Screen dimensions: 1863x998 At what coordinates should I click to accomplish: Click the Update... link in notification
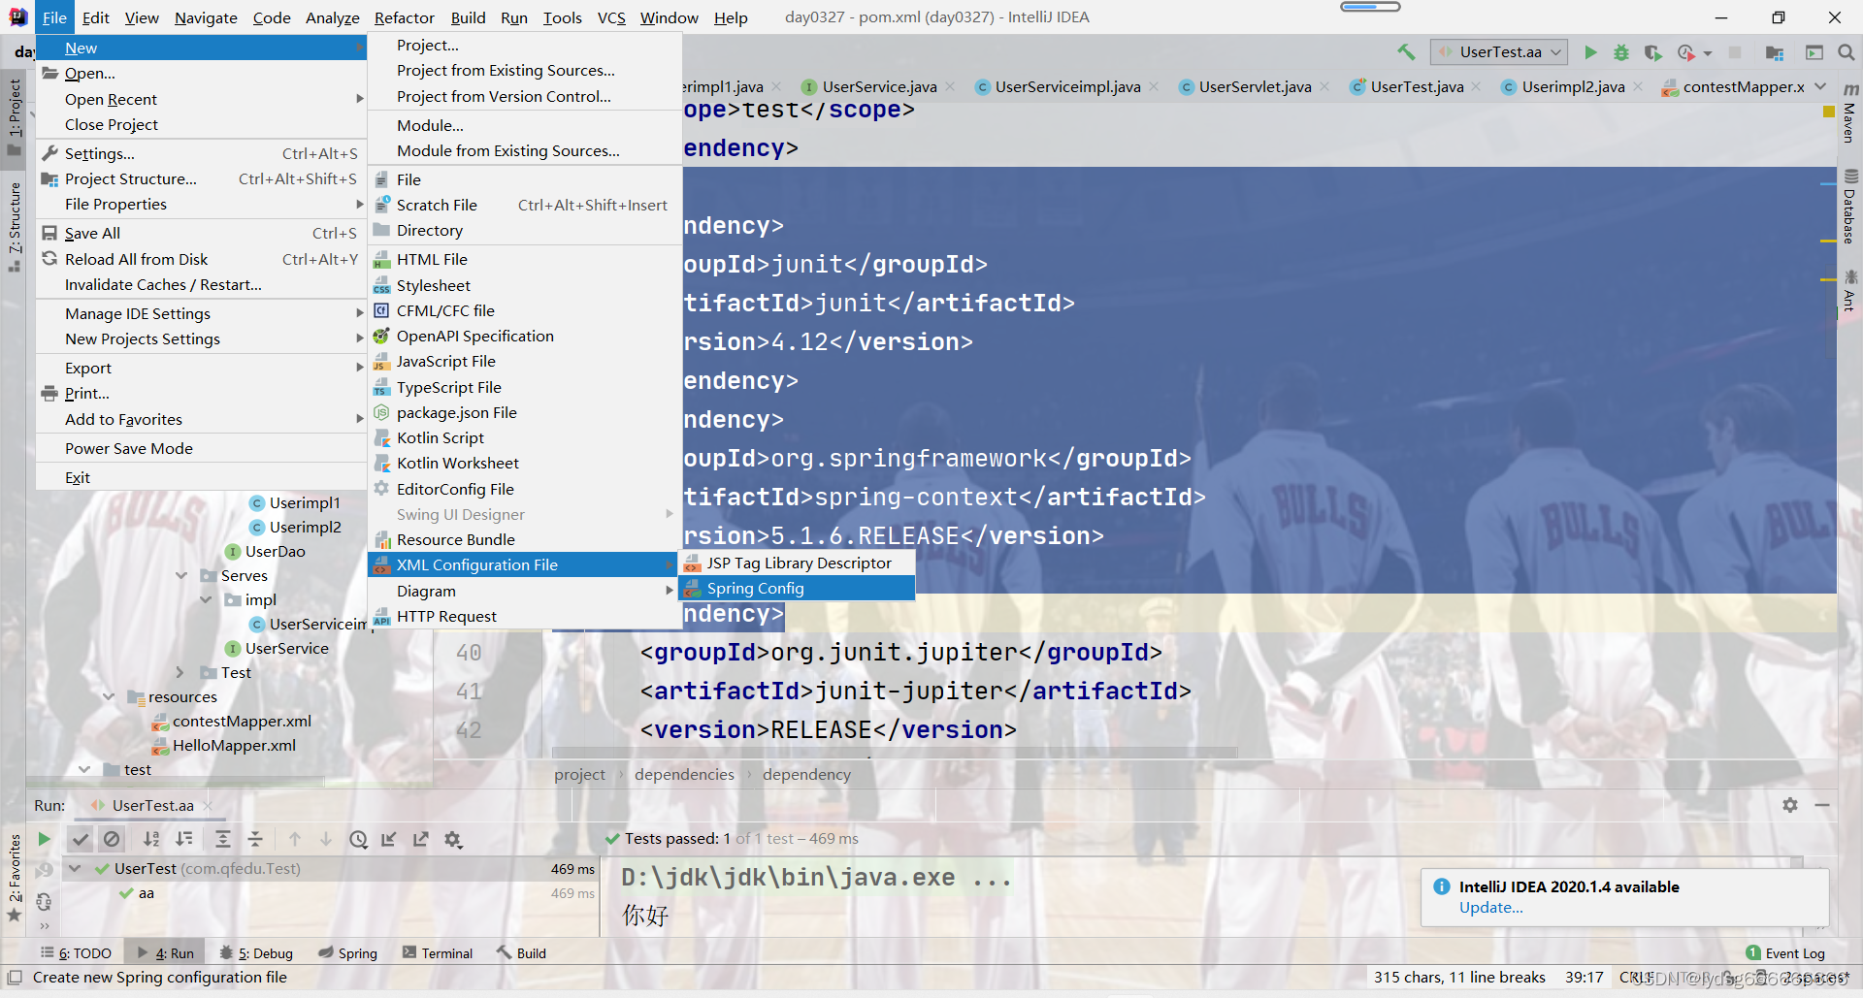tap(1490, 908)
